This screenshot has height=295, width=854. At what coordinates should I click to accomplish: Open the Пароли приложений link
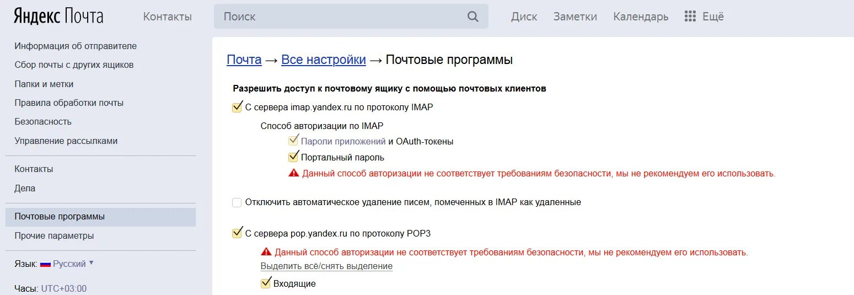(x=343, y=141)
